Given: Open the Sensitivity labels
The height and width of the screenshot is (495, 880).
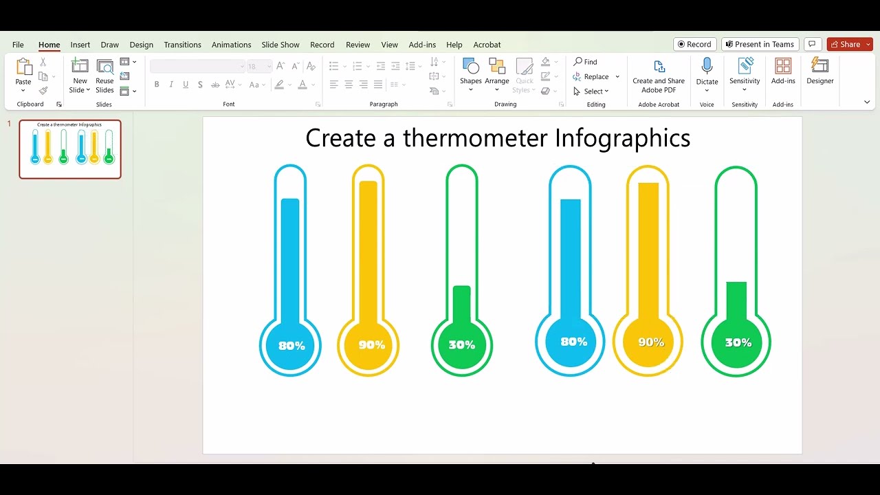Looking at the screenshot, I should 745,76.
